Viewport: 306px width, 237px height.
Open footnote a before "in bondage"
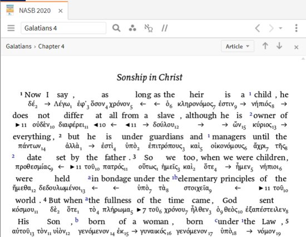tap(90, 178)
